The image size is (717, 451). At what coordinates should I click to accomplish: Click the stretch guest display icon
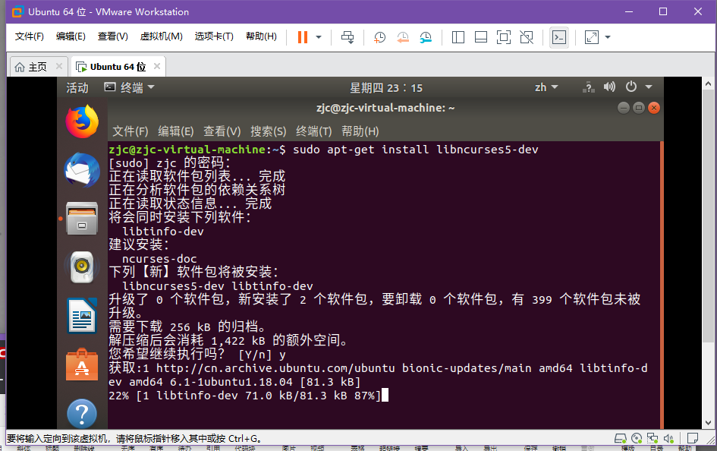(592, 37)
